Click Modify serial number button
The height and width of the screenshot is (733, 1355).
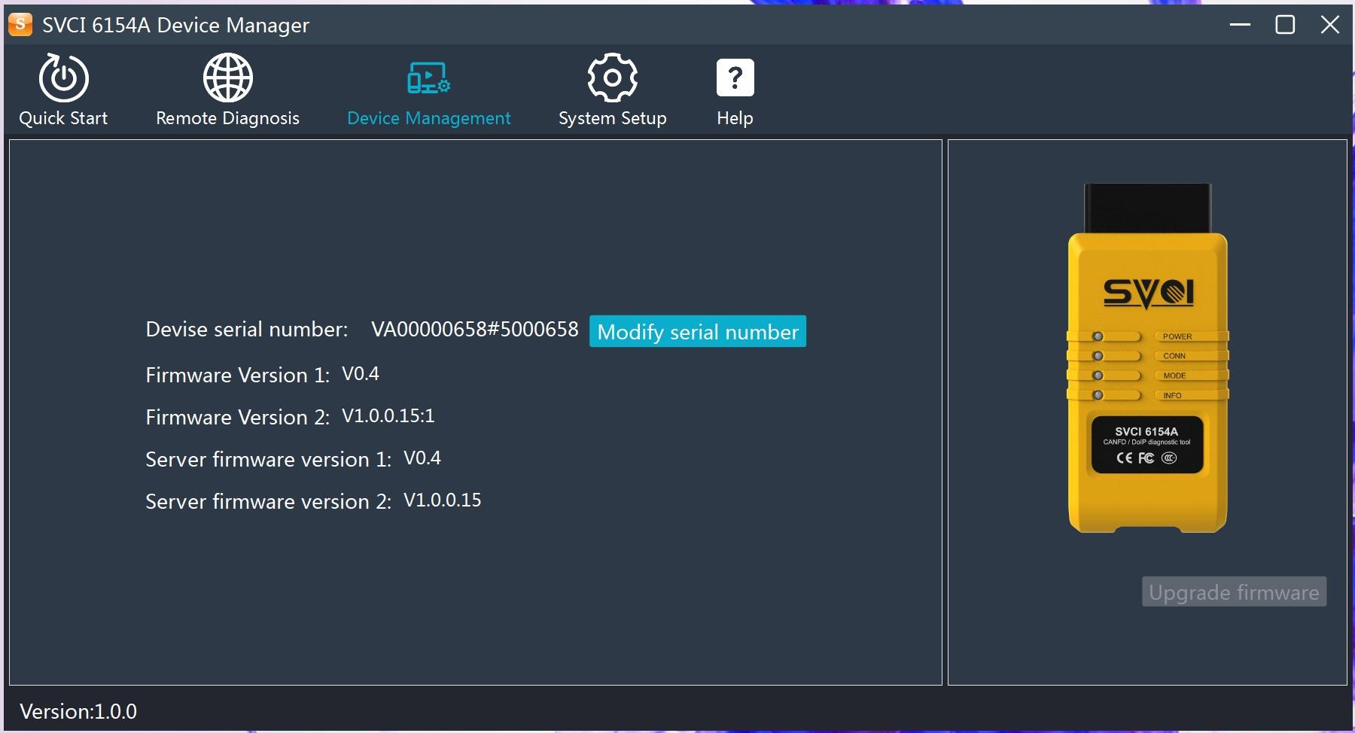[698, 331]
